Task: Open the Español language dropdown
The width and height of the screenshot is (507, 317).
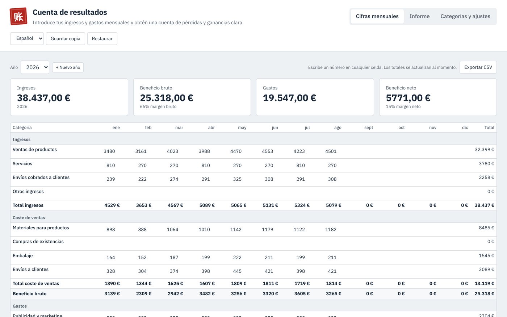Action: click(27, 38)
